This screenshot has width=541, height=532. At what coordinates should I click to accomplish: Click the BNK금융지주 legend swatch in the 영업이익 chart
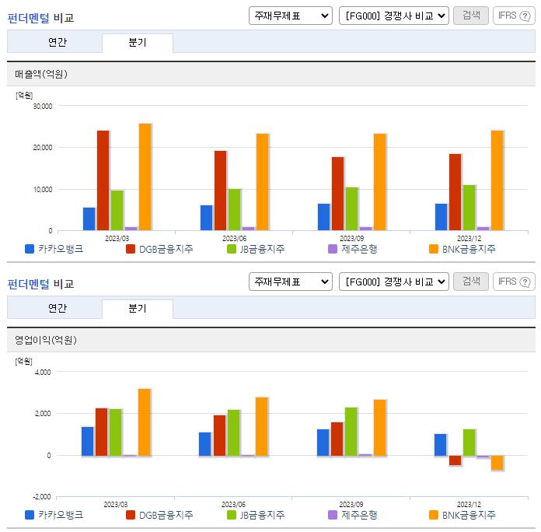434,515
